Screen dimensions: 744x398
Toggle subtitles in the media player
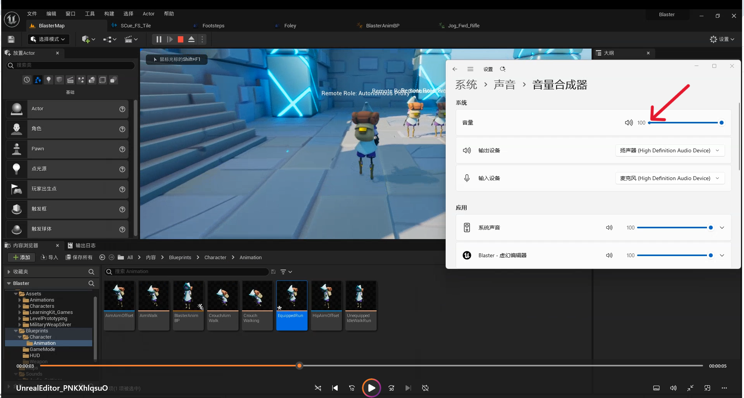point(656,388)
